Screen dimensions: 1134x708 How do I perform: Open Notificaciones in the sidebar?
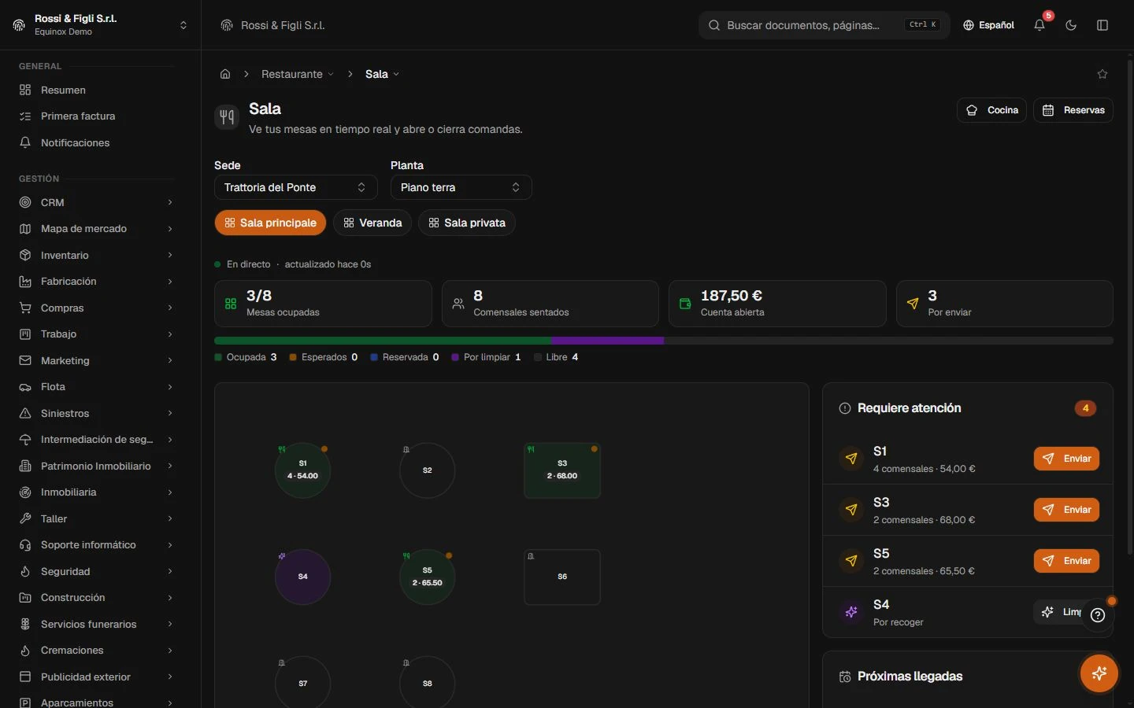point(95,142)
